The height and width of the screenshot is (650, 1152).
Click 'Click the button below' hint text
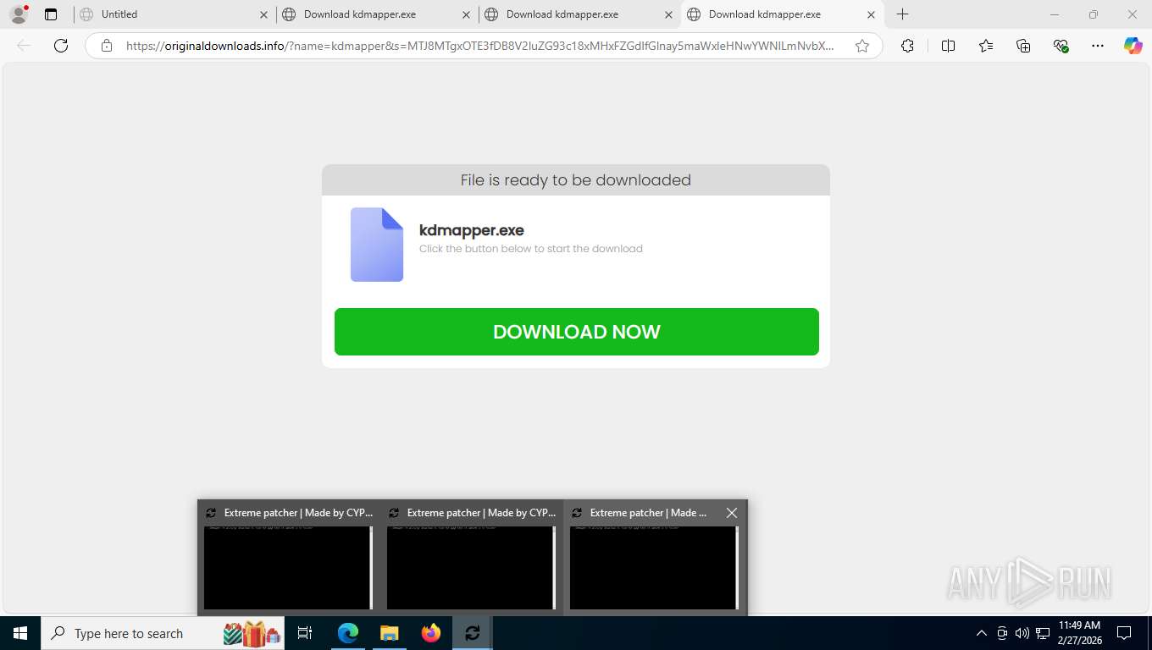pos(531,249)
